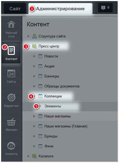Viewport: 119px width, 163px height.
Task: Open notifications counter showing 6
Action: click(105, 7)
